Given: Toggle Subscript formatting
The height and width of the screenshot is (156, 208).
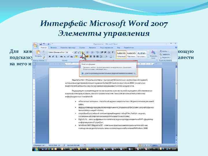Looking at the screenshot, I should click(x=65, y=57).
